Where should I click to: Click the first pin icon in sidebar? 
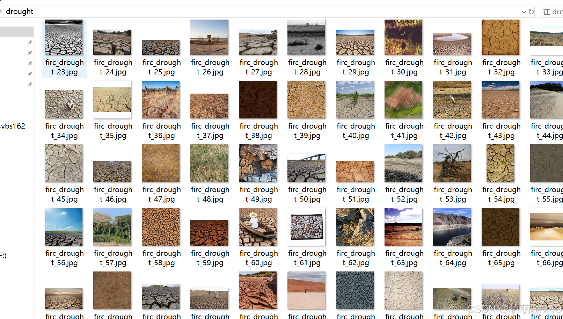click(x=30, y=42)
